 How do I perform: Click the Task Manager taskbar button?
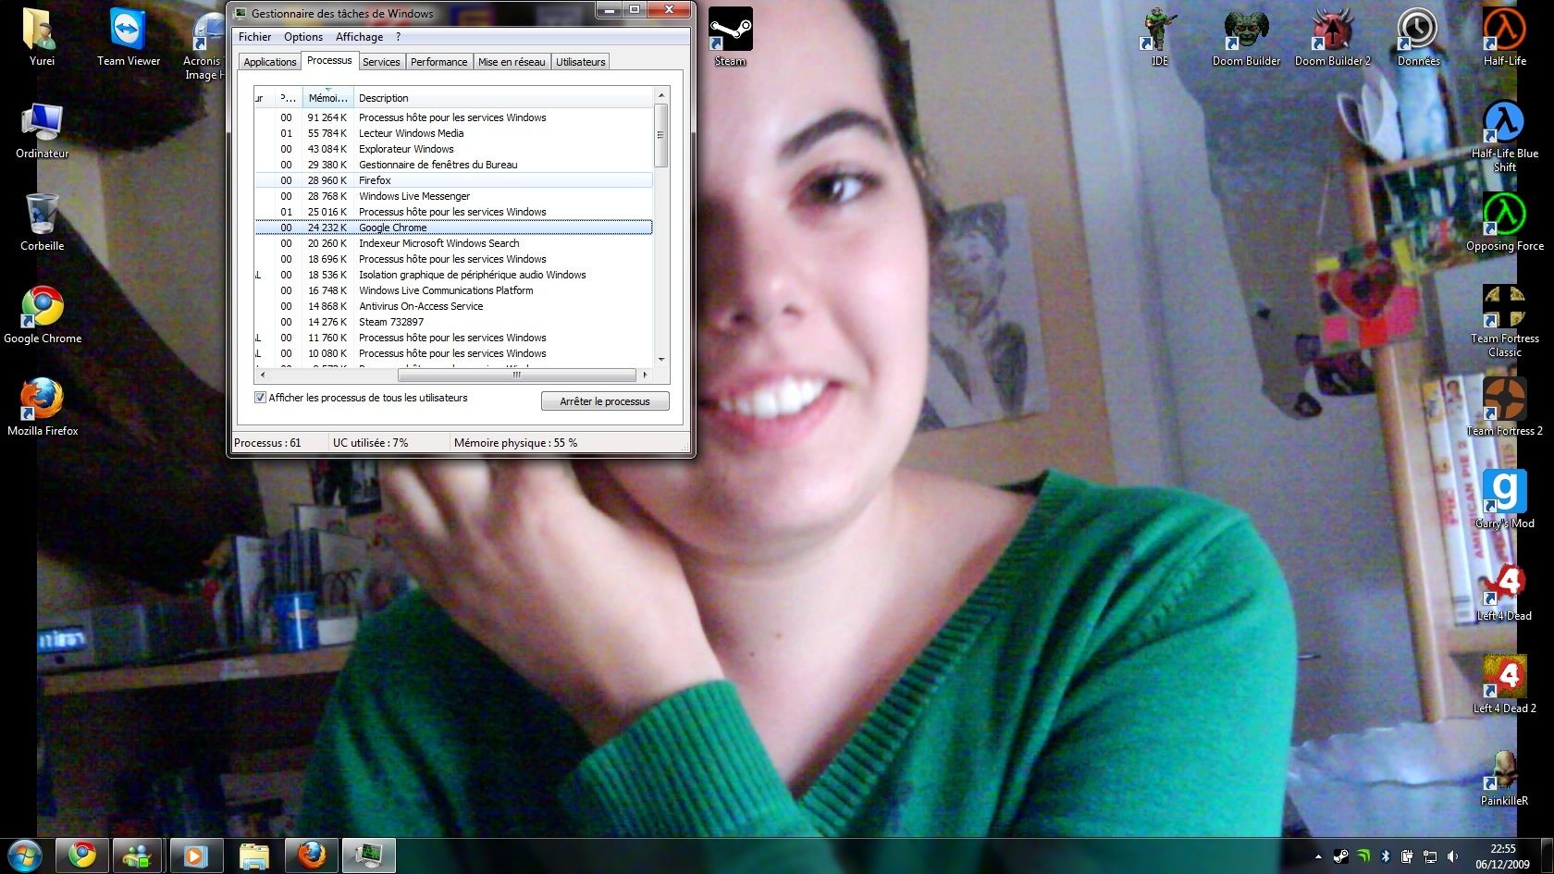pos(369,856)
